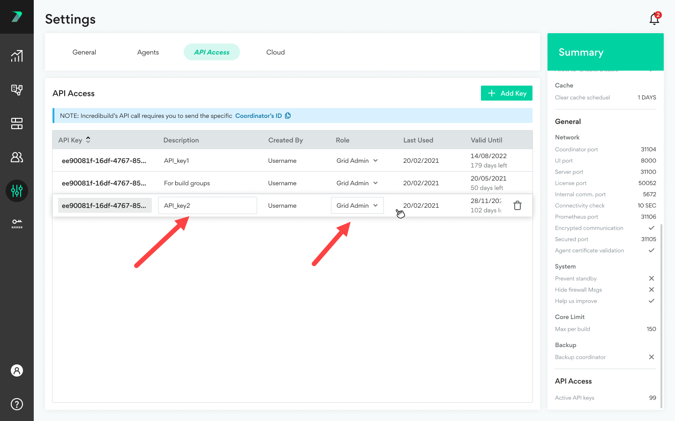Open the Cloud tab
This screenshot has height=421, width=675.
(276, 52)
